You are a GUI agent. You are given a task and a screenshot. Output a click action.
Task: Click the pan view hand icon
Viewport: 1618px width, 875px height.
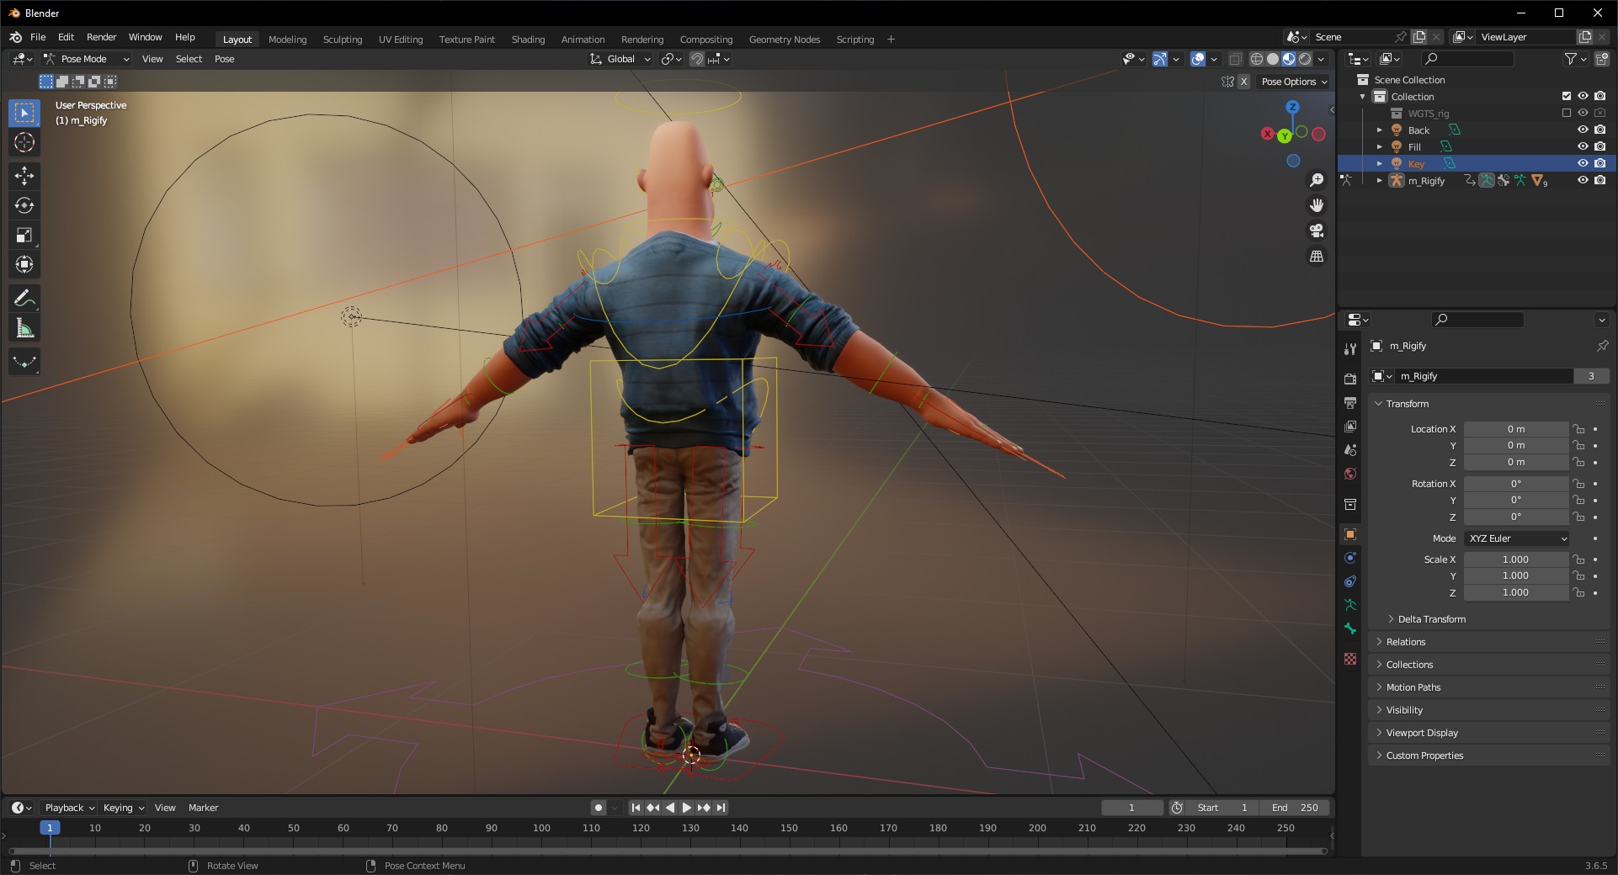point(1317,205)
